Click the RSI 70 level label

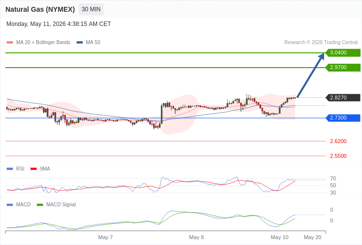click(x=333, y=178)
